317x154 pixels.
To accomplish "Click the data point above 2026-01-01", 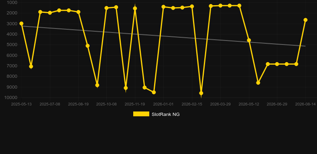I will [x=163, y=7].
